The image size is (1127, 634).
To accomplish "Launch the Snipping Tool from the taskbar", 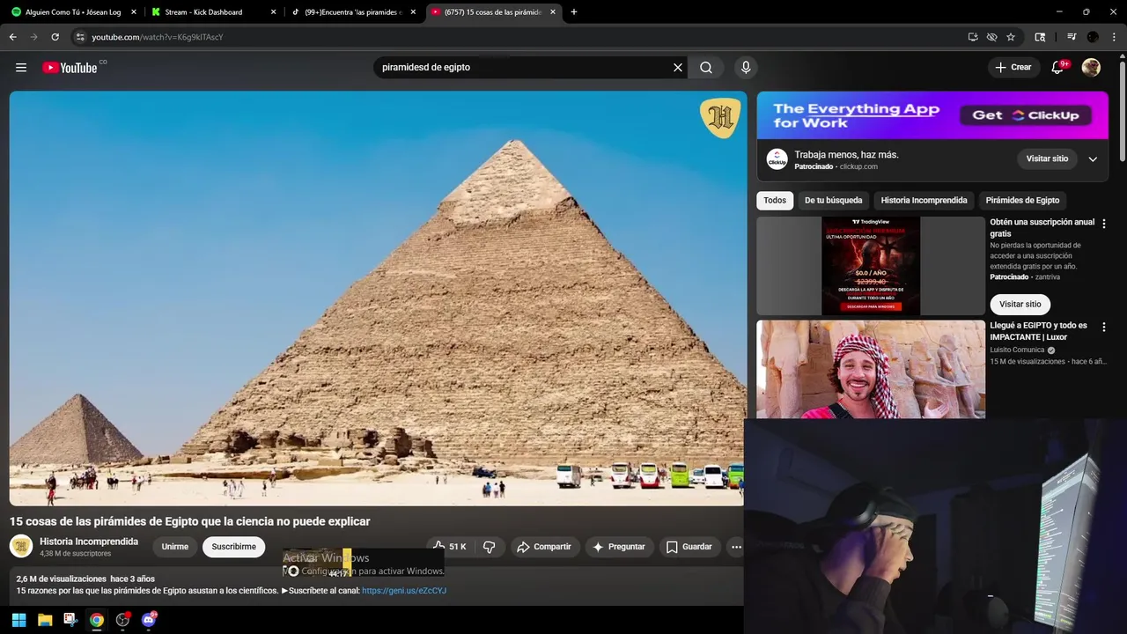I will tap(70, 620).
